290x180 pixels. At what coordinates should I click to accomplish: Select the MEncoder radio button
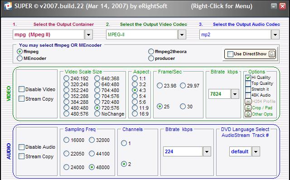[19, 58]
